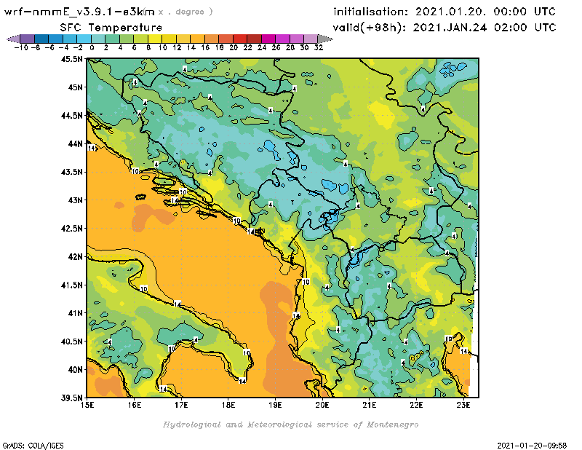This screenshot has height=450, width=582.
Task: Click the '15E' longitude axis label
Action: pos(87,405)
